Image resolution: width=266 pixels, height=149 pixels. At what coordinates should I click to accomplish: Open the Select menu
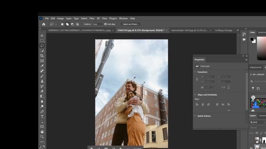[84, 18]
